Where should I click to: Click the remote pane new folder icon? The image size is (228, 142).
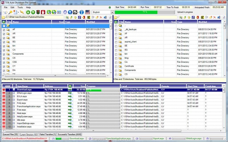(211, 17)
